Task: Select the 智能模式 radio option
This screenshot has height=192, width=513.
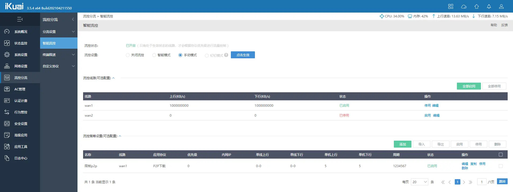Action: click(x=154, y=55)
